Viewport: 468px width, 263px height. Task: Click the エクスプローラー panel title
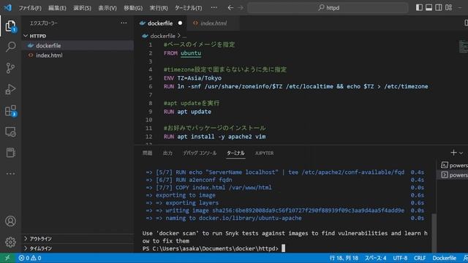(x=44, y=23)
